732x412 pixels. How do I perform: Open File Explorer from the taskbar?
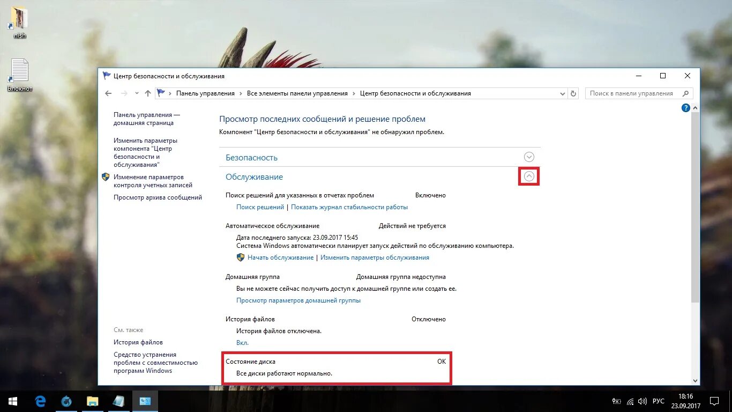pyautogui.click(x=93, y=401)
